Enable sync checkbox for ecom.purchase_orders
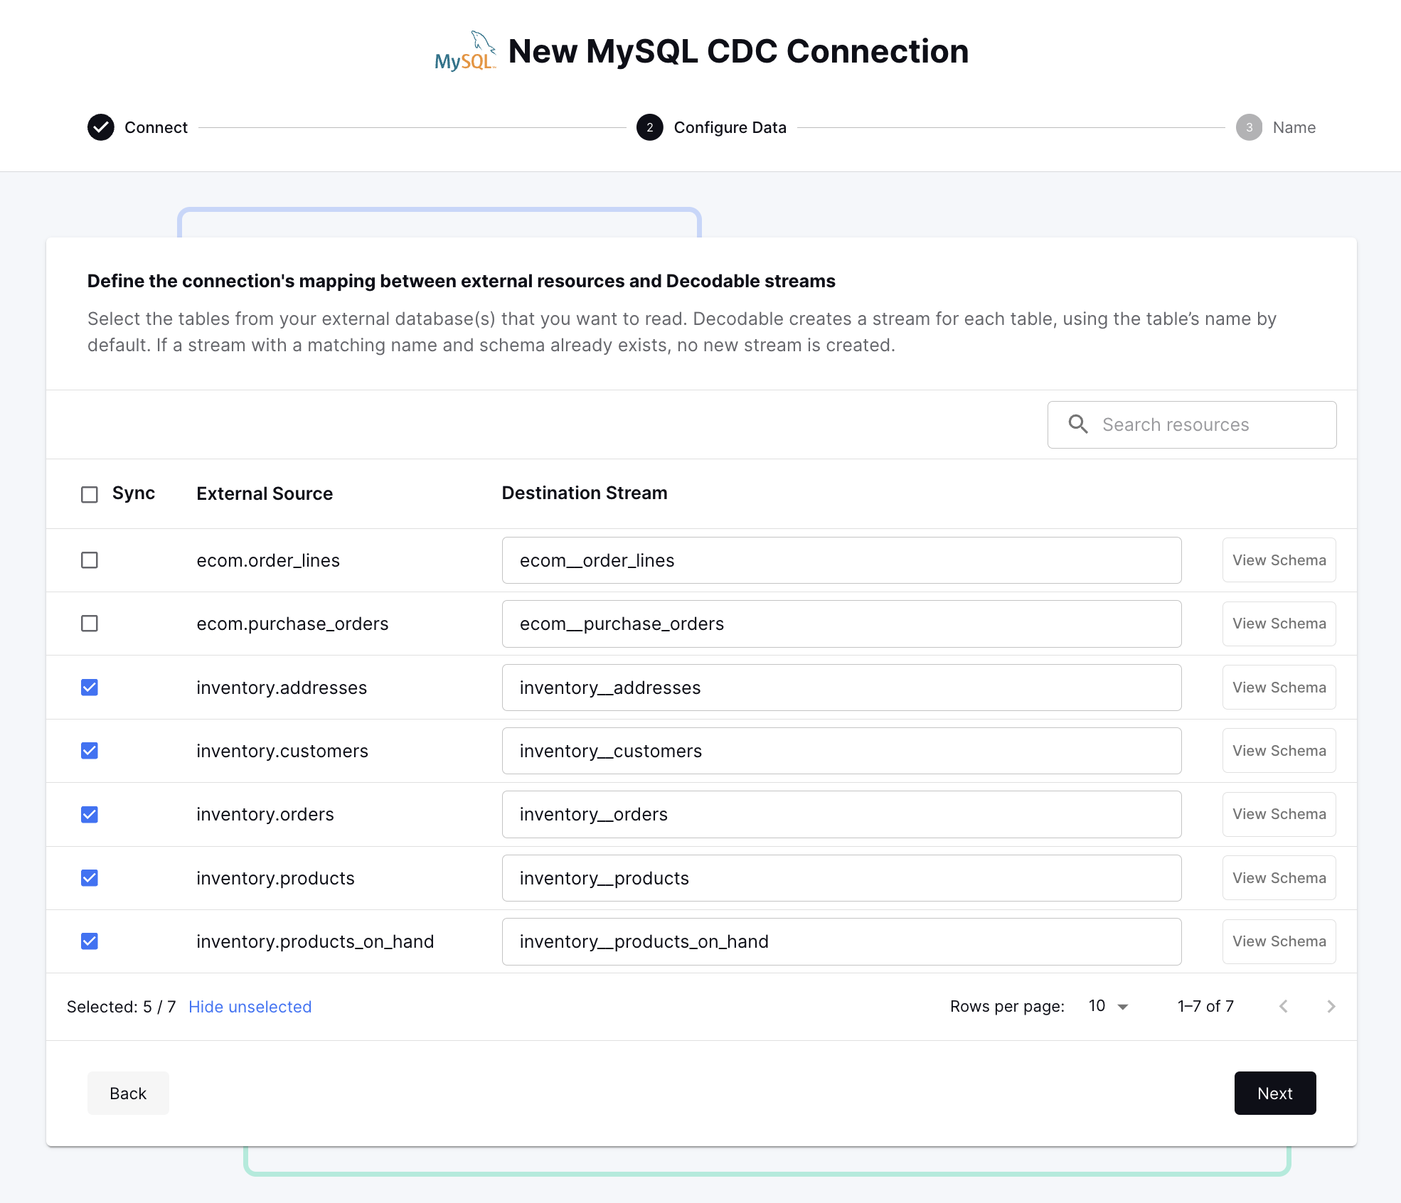Viewport: 1401px width, 1203px height. click(x=90, y=624)
